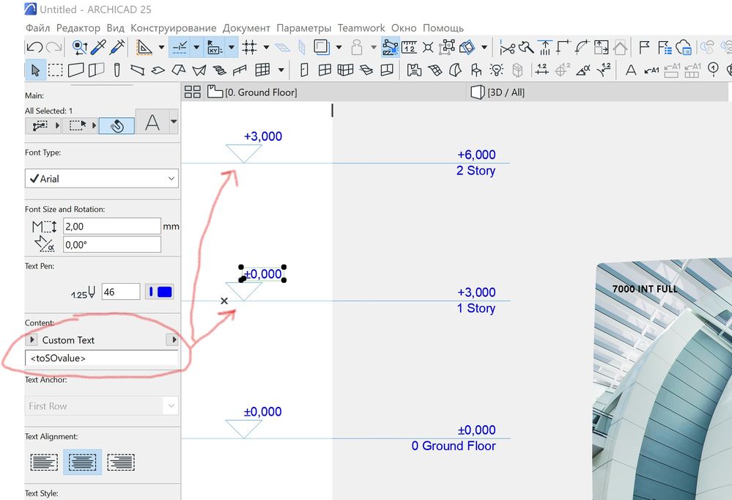Open the Файл menu
This screenshot has height=500, width=732.
38,28
